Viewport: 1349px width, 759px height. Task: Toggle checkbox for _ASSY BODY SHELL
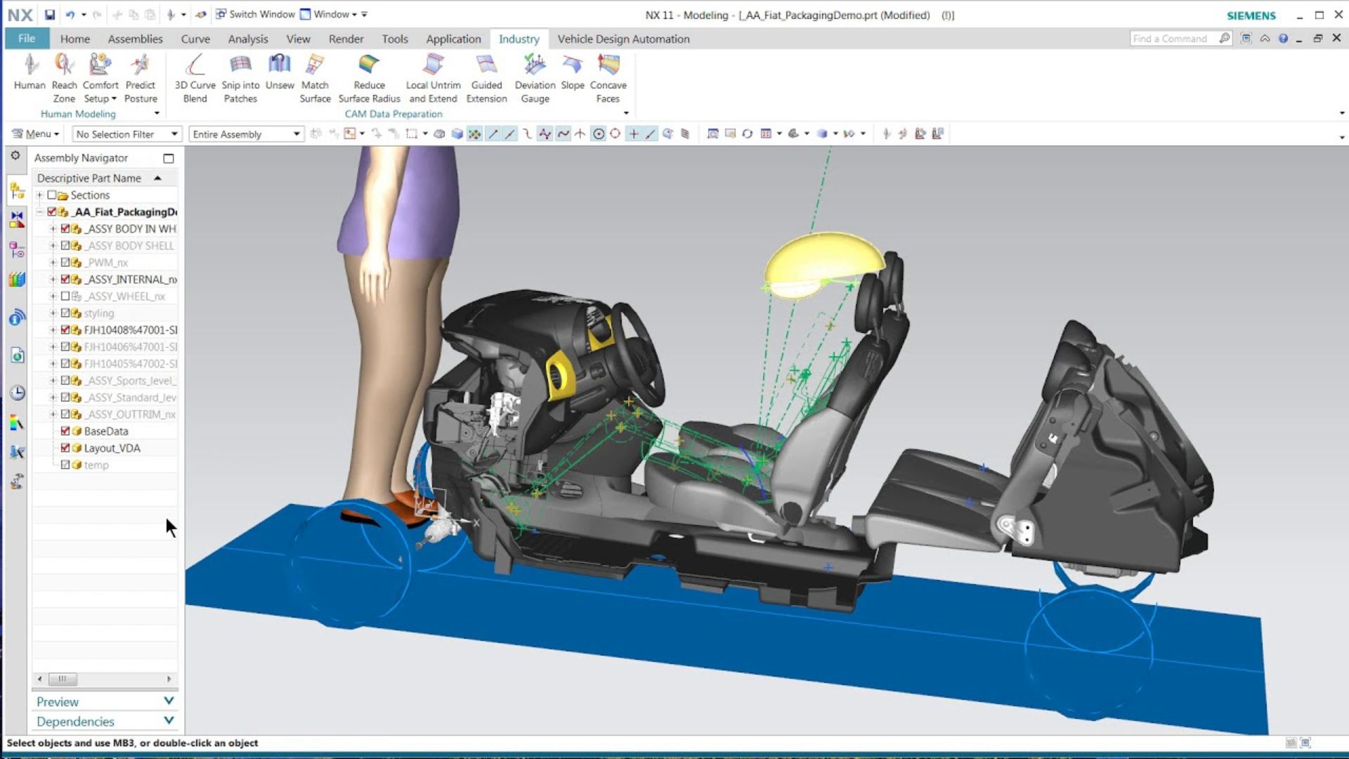65,246
